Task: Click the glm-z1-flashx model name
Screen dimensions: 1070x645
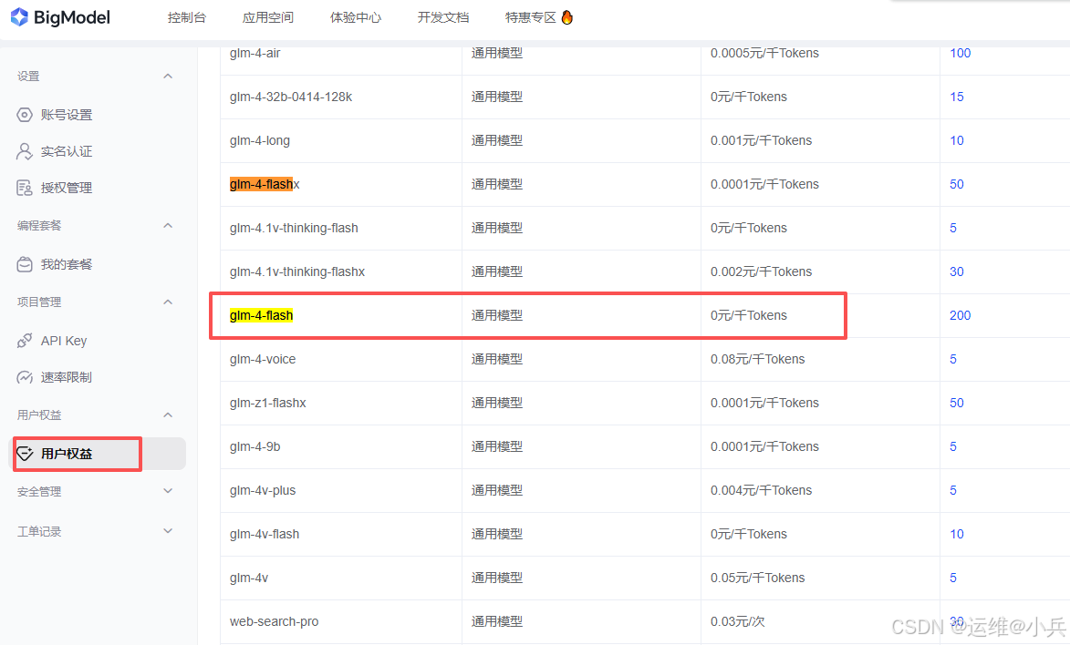Action: [267, 403]
